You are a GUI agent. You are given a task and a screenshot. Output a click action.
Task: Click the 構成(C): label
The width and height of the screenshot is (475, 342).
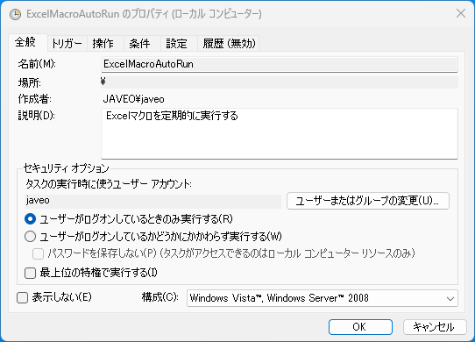click(x=160, y=297)
